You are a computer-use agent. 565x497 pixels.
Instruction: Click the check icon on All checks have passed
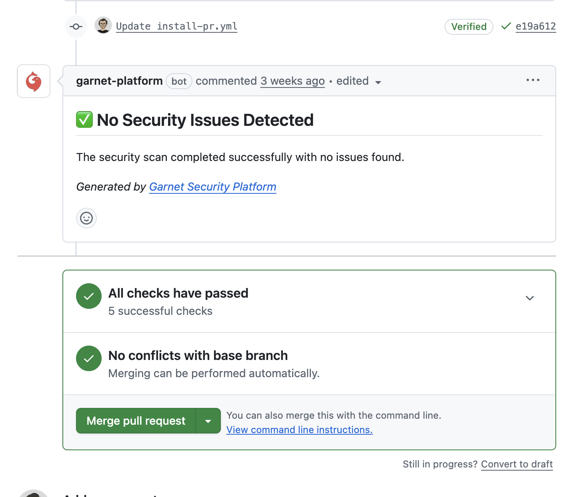pos(88,296)
